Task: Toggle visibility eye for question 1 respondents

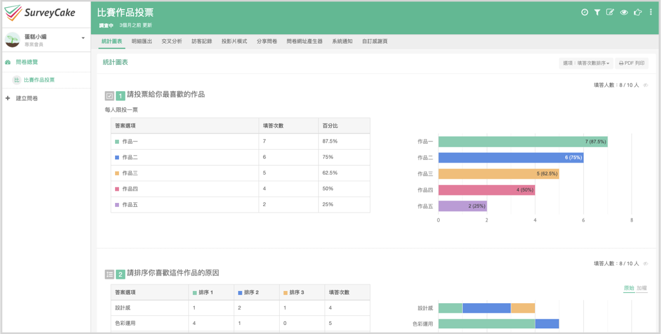Action: point(646,85)
